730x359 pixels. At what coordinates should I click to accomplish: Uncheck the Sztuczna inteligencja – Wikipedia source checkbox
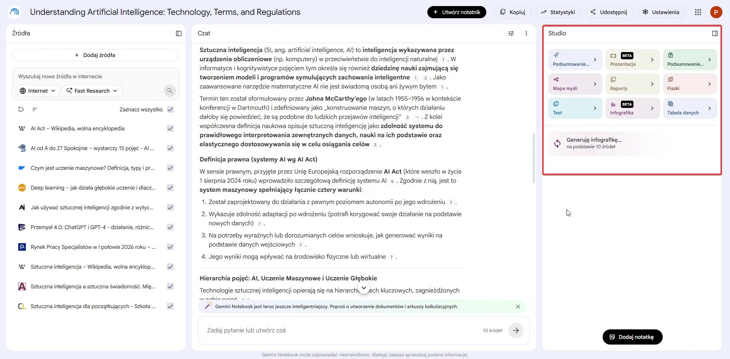click(170, 267)
